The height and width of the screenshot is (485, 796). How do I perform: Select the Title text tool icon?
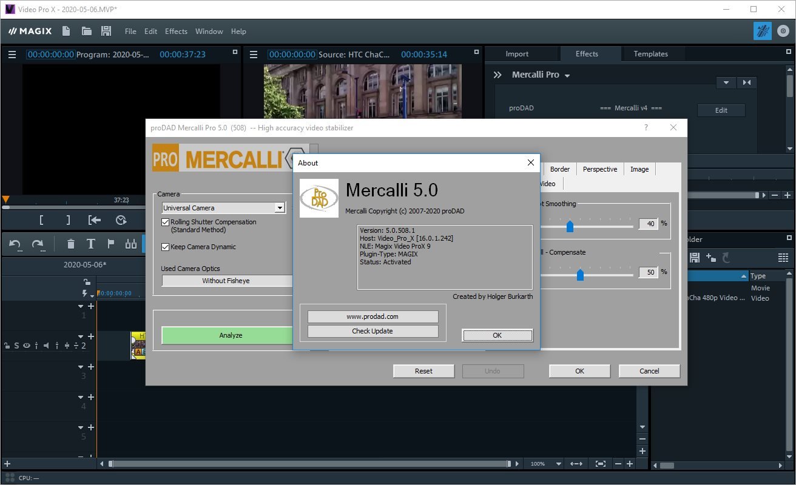click(x=91, y=244)
